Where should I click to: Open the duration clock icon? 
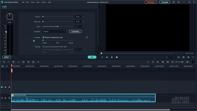[28, 62]
